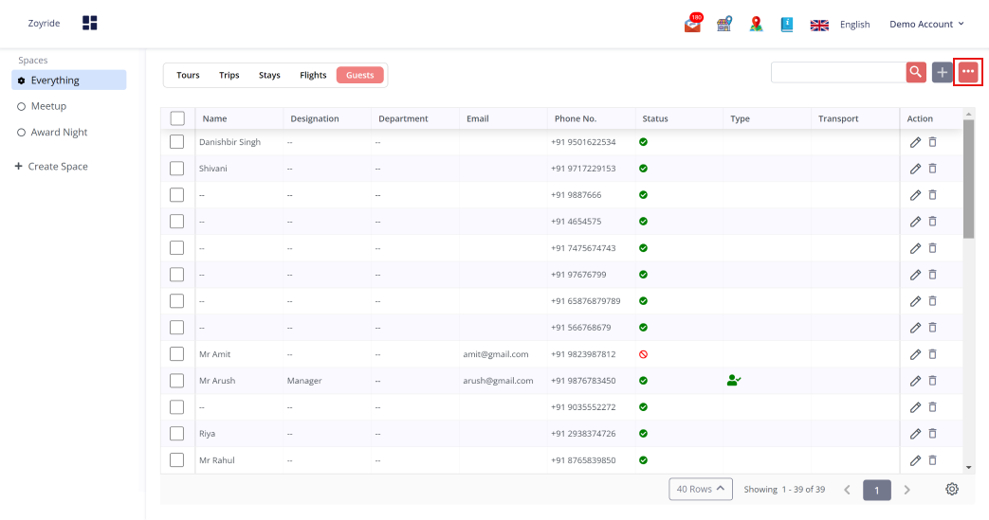Delete the Mr Arush row using trash icon
989x520 pixels.
tap(932, 381)
